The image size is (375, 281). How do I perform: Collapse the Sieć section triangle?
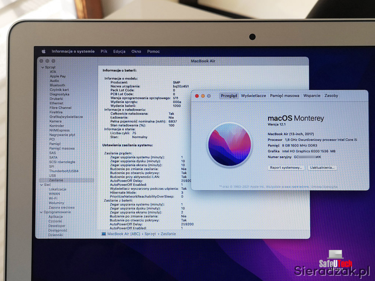click(x=41, y=185)
